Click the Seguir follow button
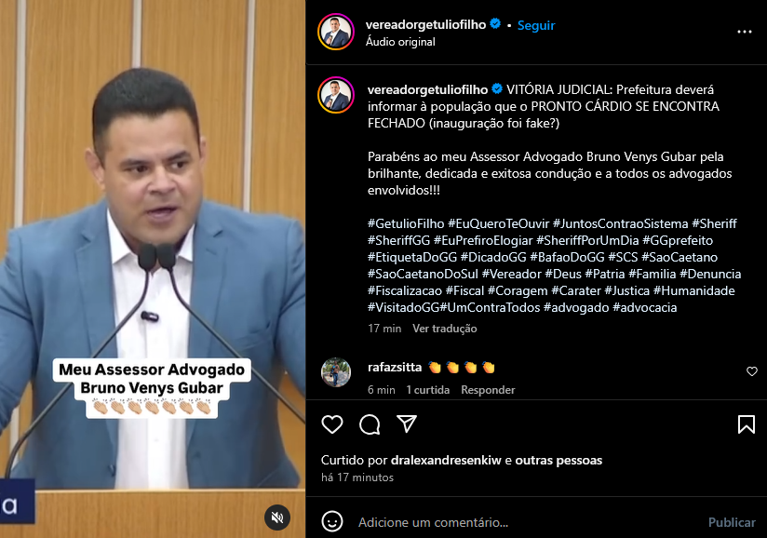Image resolution: width=767 pixels, height=538 pixels. tap(536, 25)
